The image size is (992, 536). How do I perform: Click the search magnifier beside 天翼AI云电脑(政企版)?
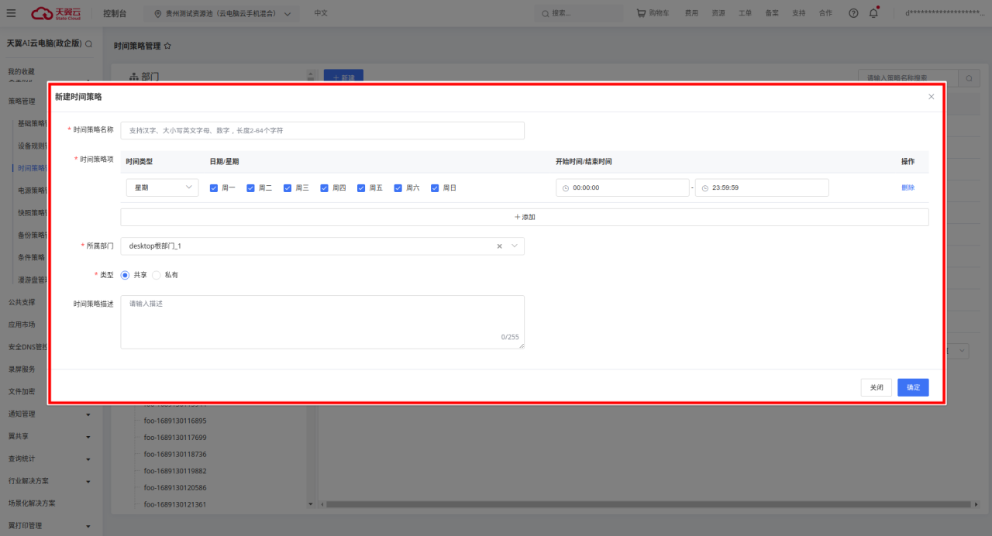tap(88, 44)
